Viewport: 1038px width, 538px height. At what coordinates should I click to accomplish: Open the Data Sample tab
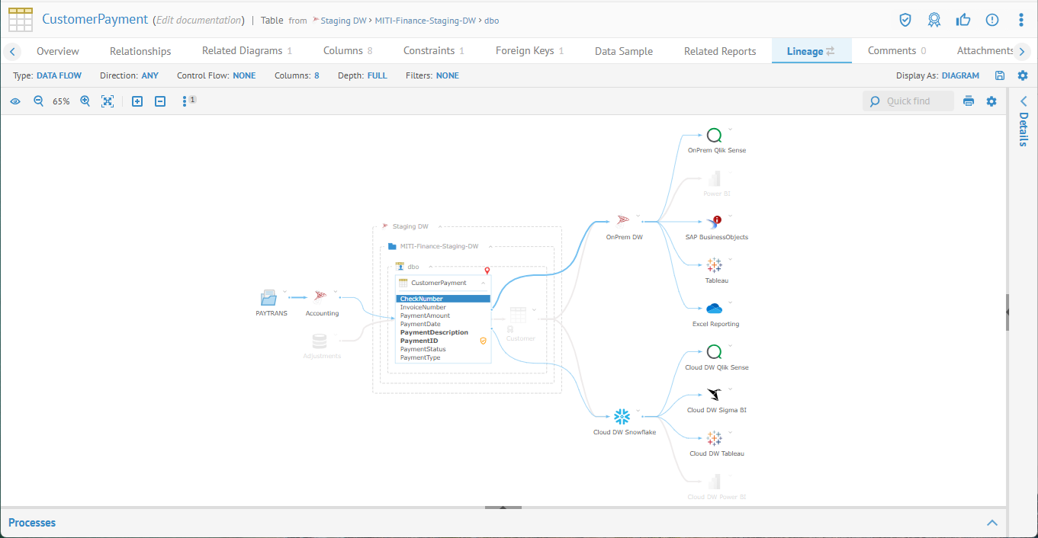tap(623, 51)
